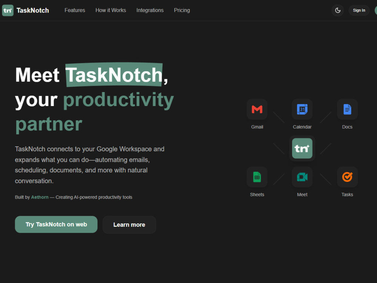Click the Calendar label text

302,127
